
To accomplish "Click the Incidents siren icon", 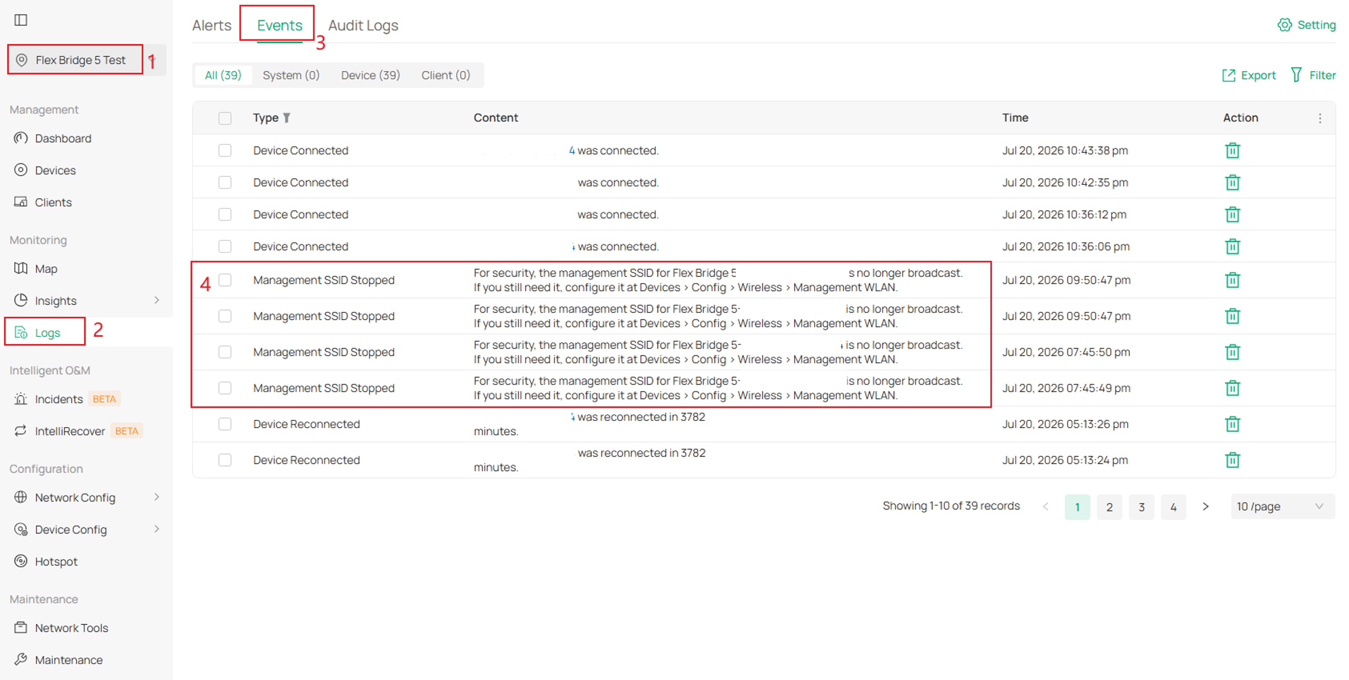I will (x=21, y=399).
